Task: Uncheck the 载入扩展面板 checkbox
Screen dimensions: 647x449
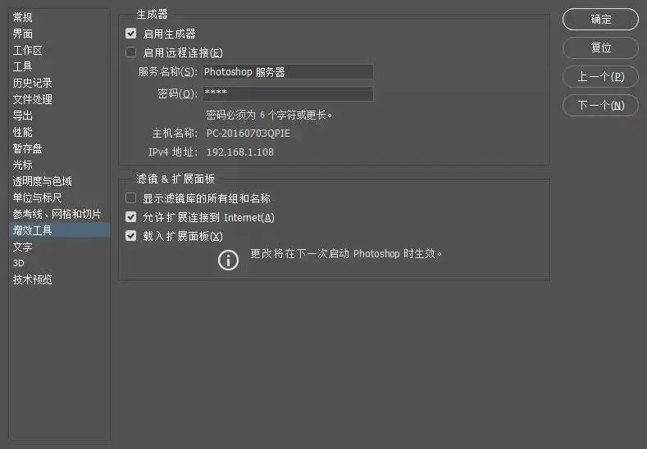Action: (131, 236)
